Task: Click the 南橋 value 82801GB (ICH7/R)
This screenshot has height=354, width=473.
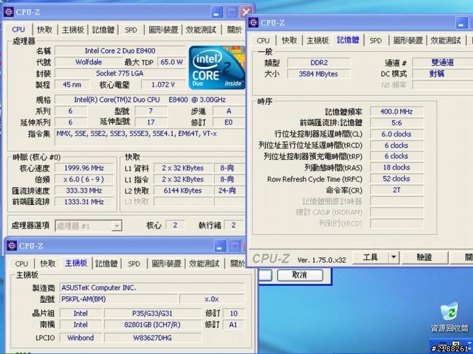Action: click(152, 324)
